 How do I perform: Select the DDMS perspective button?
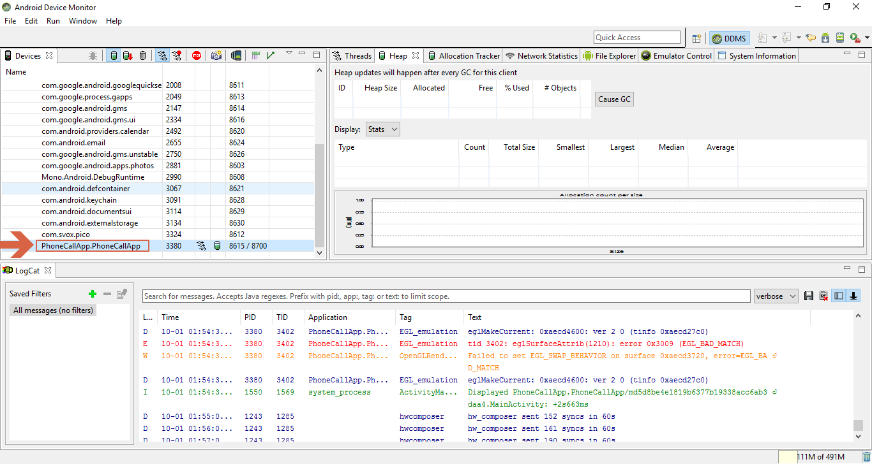pos(729,38)
